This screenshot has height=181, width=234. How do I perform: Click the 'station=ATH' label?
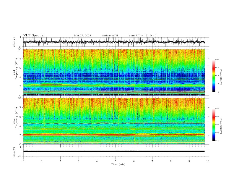[110, 35]
